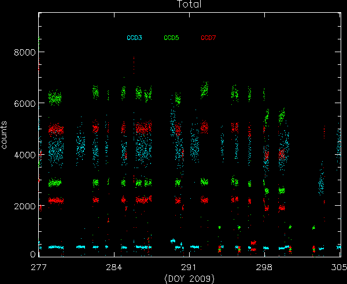347x284 pixels.
Task: Click the '(DOY 2009)' x-axis label
Action: pyautogui.click(x=189, y=279)
